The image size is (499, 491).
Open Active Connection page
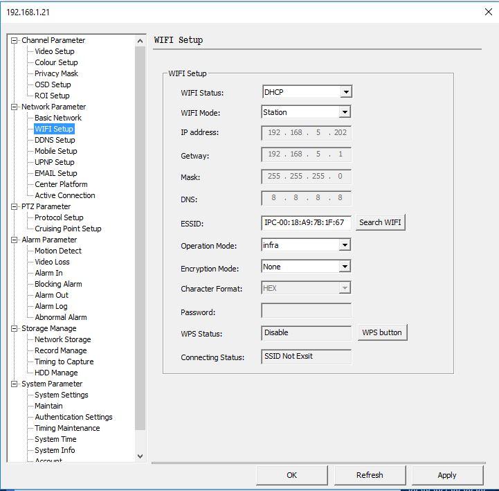[65, 195]
